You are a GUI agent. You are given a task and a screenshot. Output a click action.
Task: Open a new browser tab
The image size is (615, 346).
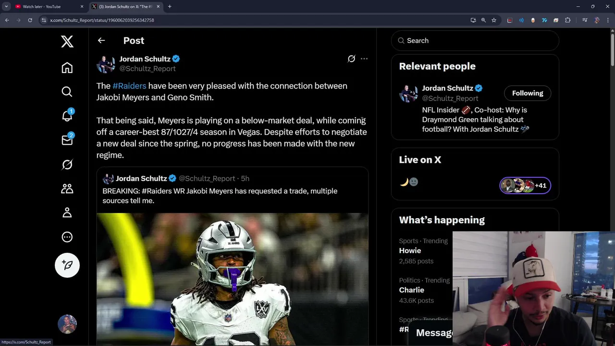pyautogui.click(x=170, y=7)
